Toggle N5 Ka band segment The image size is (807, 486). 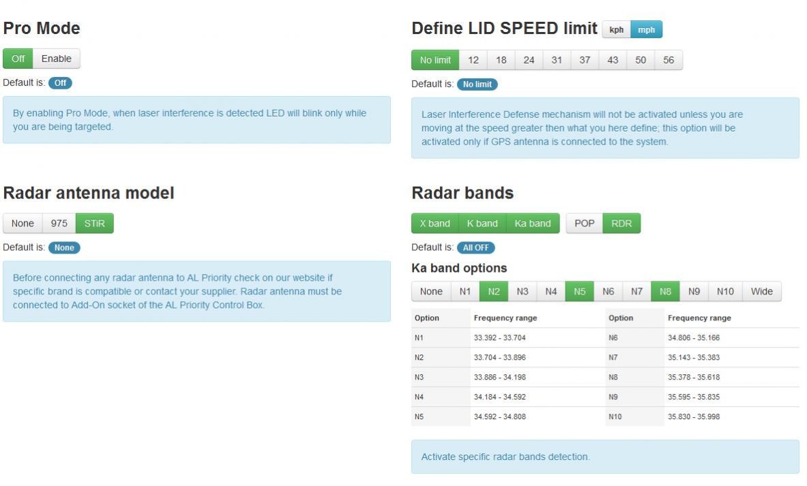(579, 292)
